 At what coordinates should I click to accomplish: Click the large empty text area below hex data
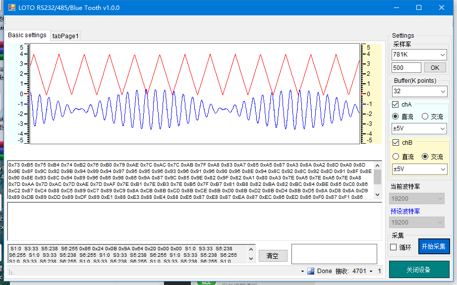coord(194,222)
